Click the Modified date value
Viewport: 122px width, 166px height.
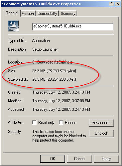click(61, 101)
